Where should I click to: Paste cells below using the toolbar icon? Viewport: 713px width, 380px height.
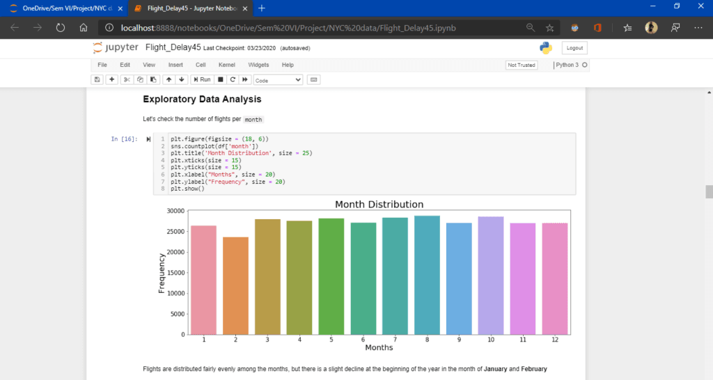pyautogui.click(x=153, y=79)
